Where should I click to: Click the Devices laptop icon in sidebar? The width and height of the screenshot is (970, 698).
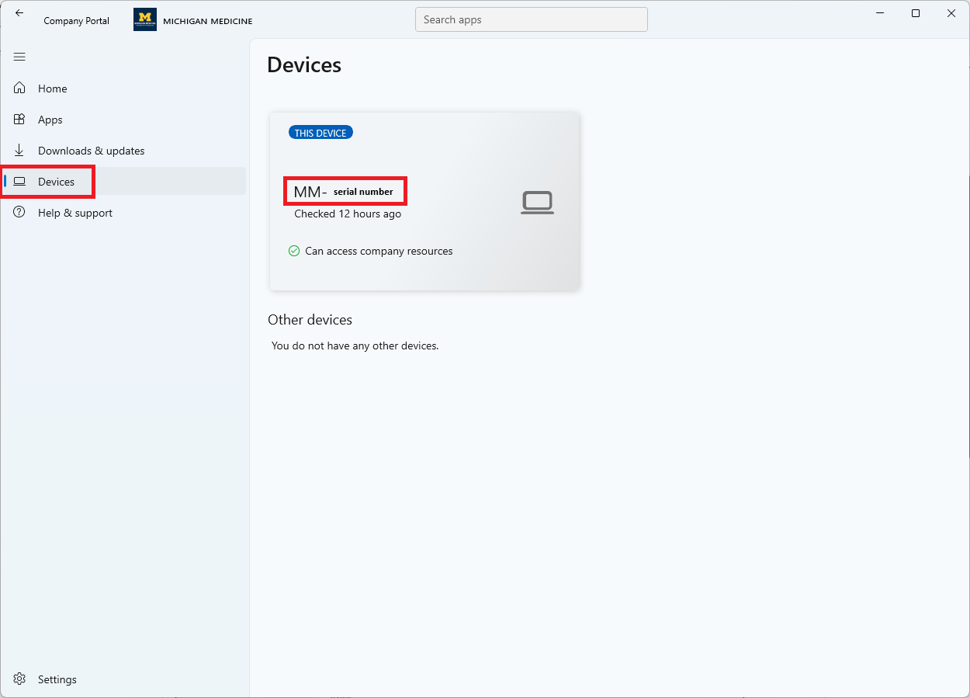pyautogui.click(x=19, y=182)
